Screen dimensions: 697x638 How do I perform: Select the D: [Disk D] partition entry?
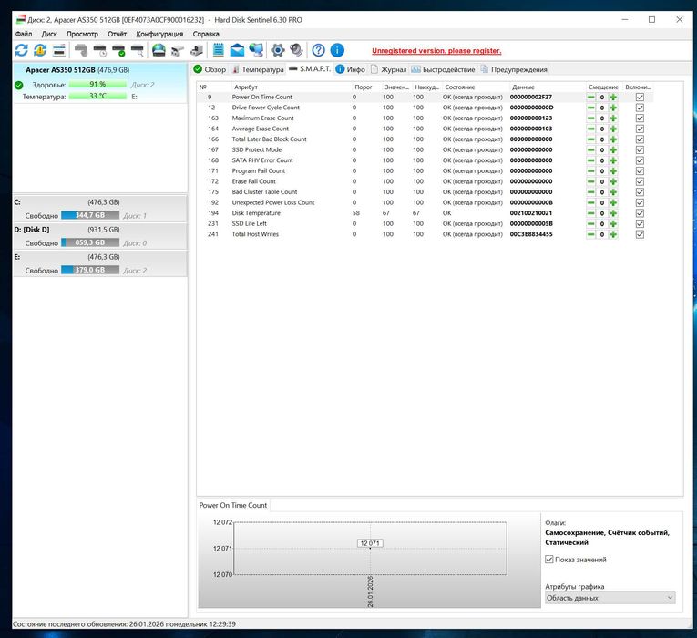pos(100,236)
